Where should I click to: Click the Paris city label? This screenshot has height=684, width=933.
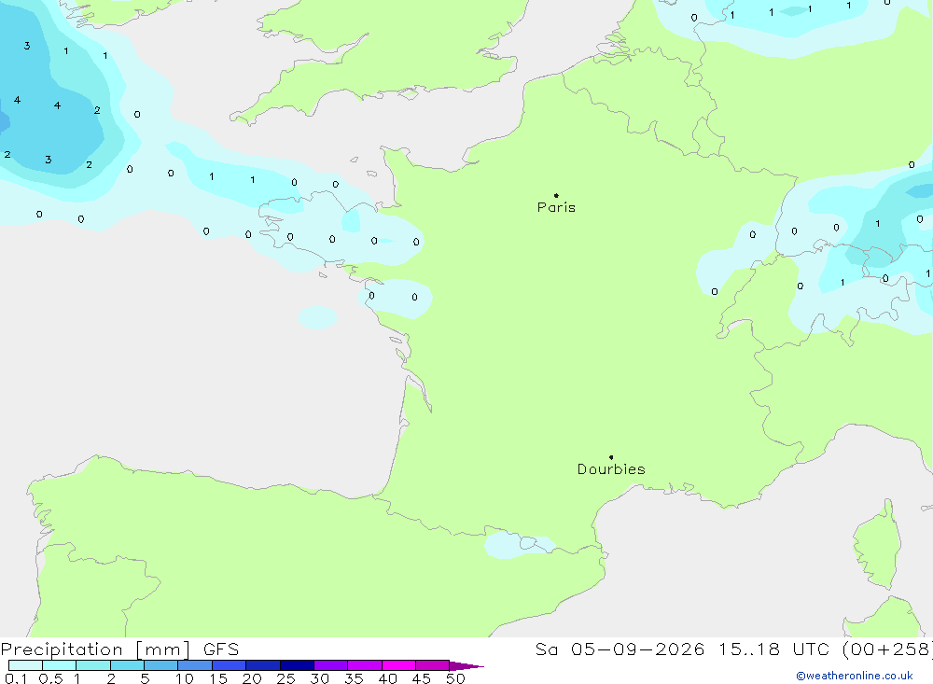556,207
